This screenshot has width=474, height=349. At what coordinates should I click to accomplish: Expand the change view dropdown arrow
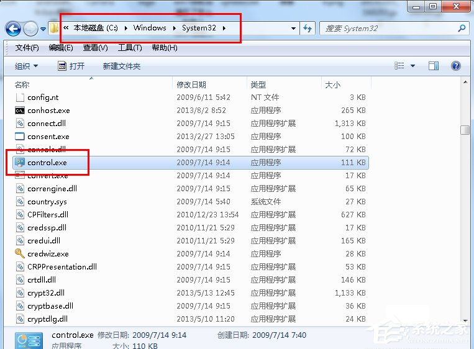click(x=414, y=66)
